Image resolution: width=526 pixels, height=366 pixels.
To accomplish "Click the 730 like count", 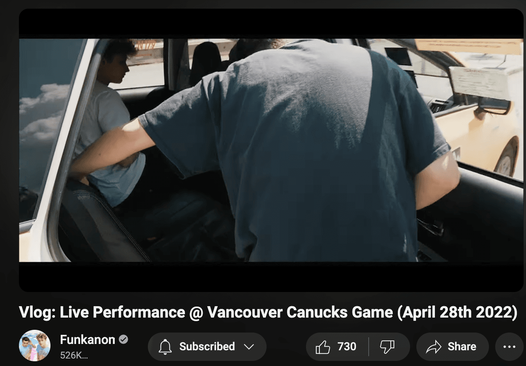I will click(x=347, y=347).
